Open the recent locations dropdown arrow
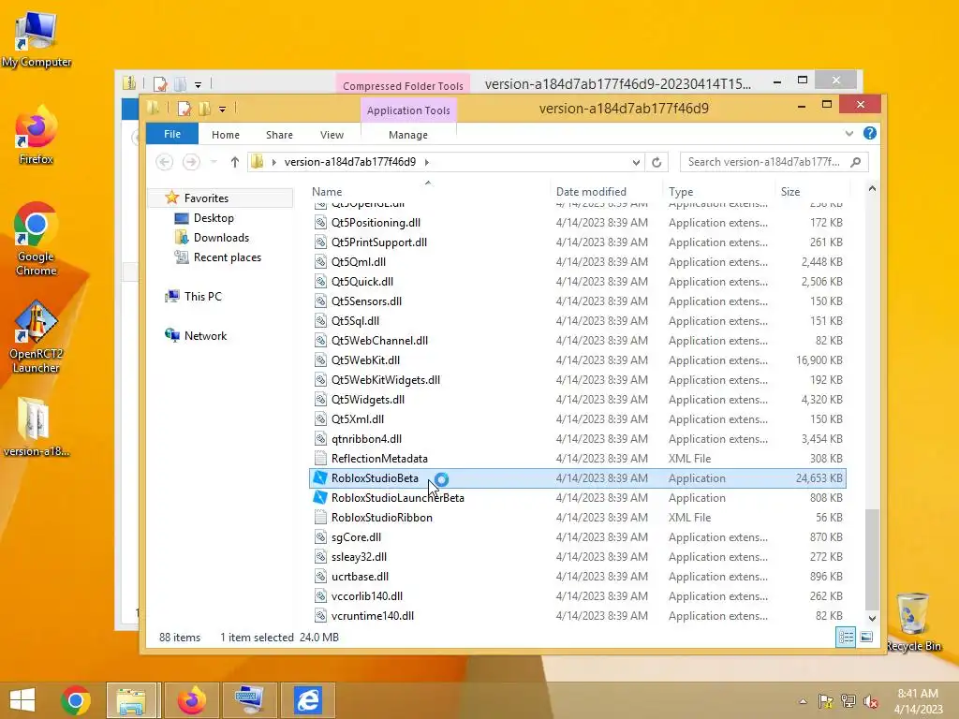This screenshot has width=959, height=719. pos(214,162)
